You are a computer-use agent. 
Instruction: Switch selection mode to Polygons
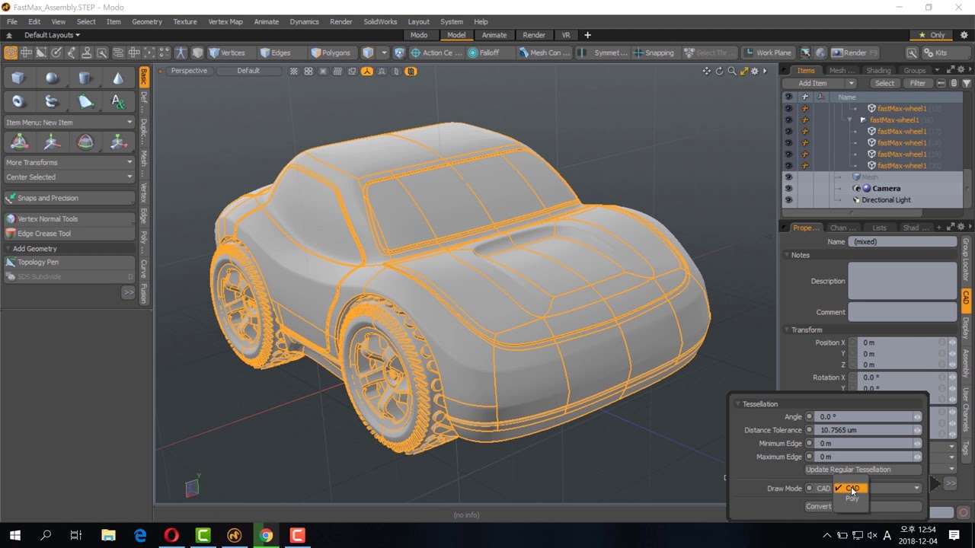(x=331, y=53)
